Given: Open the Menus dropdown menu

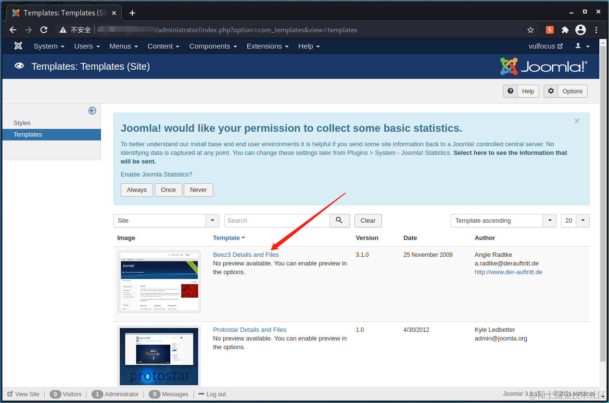Looking at the screenshot, I should click(124, 46).
